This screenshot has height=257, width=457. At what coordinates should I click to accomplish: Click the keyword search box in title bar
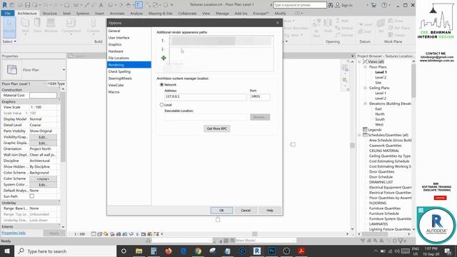(x=300, y=5)
